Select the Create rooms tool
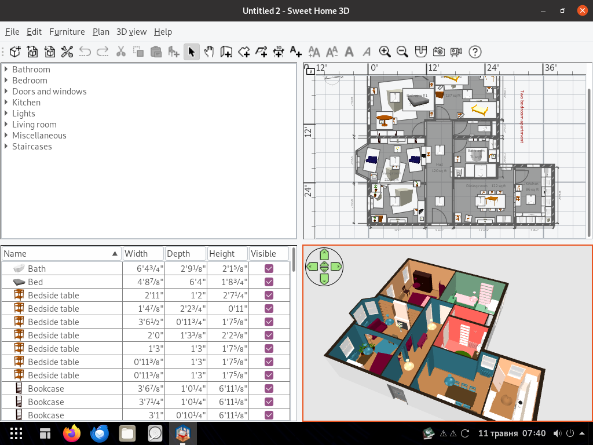The width and height of the screenshot is (593, 445). pos(244,52)
